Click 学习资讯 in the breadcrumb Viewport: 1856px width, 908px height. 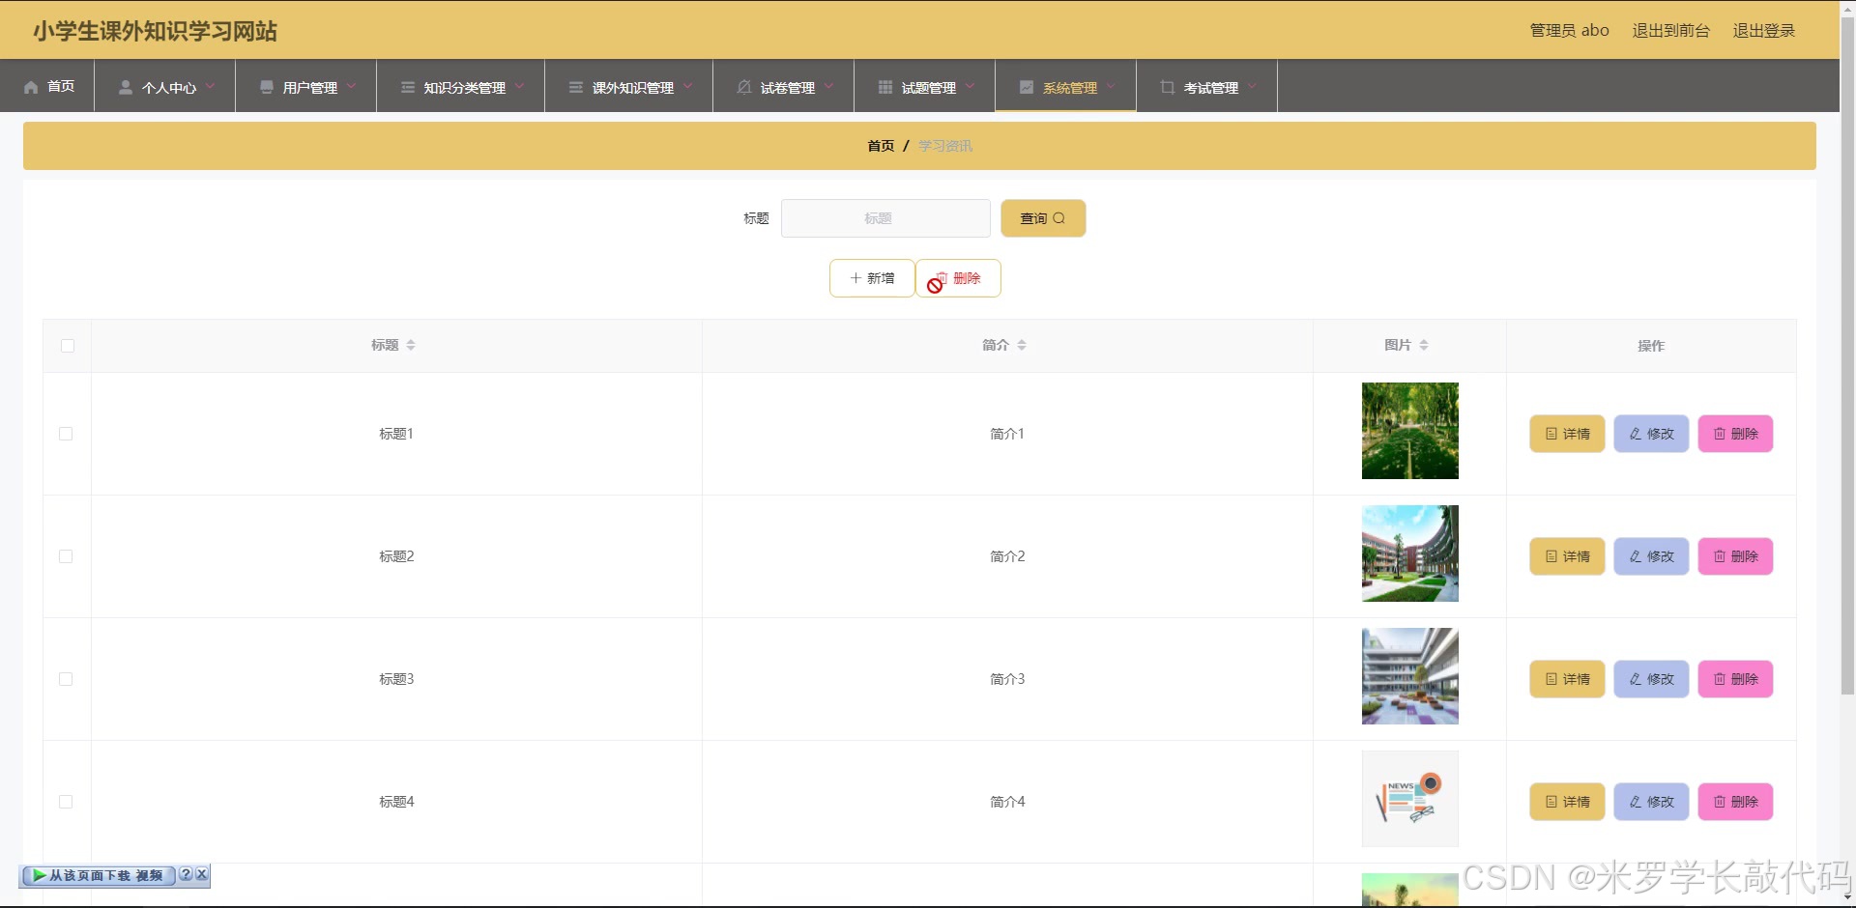coord(945,146)
